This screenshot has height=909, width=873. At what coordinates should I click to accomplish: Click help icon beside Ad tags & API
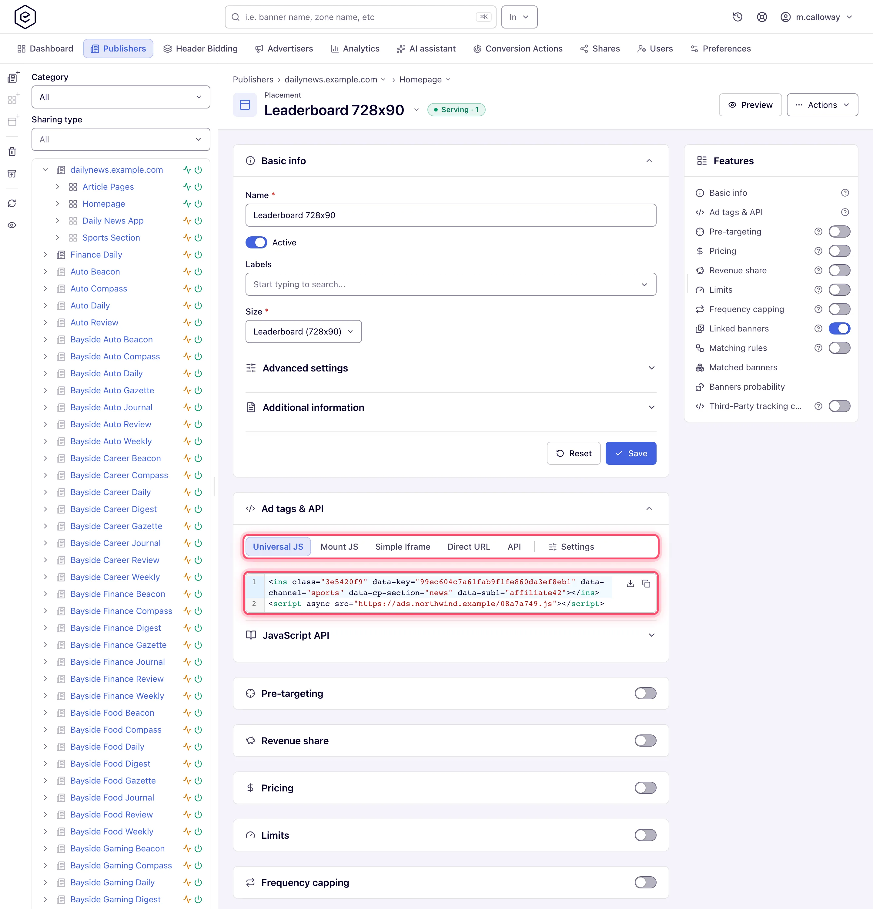pos(845,212)
